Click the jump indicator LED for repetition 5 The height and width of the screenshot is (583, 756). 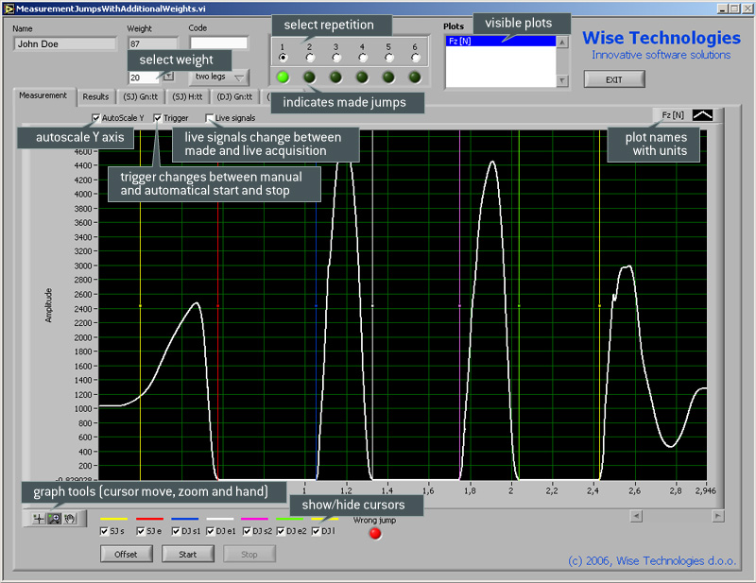coord(388,77)
